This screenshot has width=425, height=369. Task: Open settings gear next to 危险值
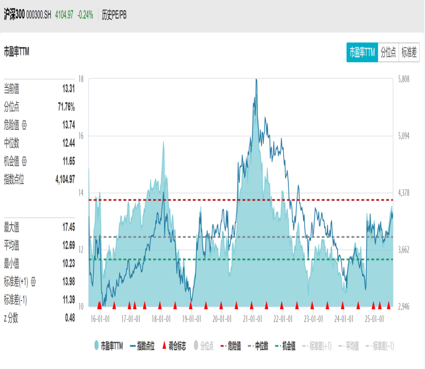[24, 125]
